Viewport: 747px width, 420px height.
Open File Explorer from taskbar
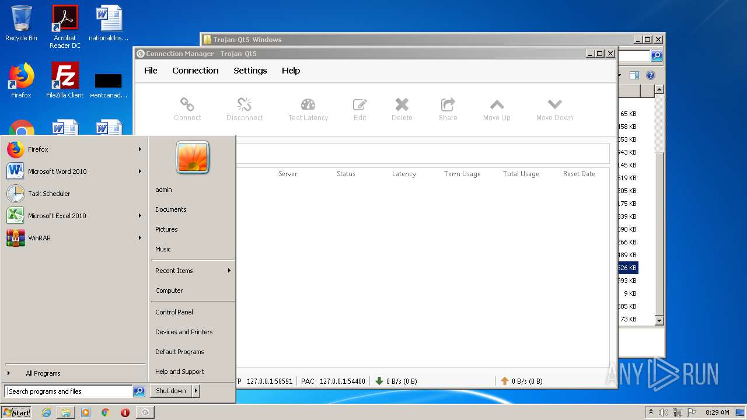[x=66, y=412]
